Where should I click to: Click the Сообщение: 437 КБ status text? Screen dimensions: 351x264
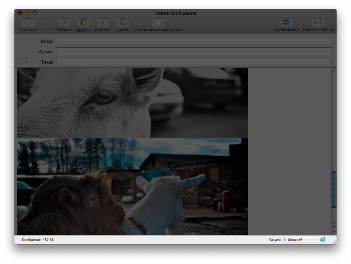coord(38,239)
